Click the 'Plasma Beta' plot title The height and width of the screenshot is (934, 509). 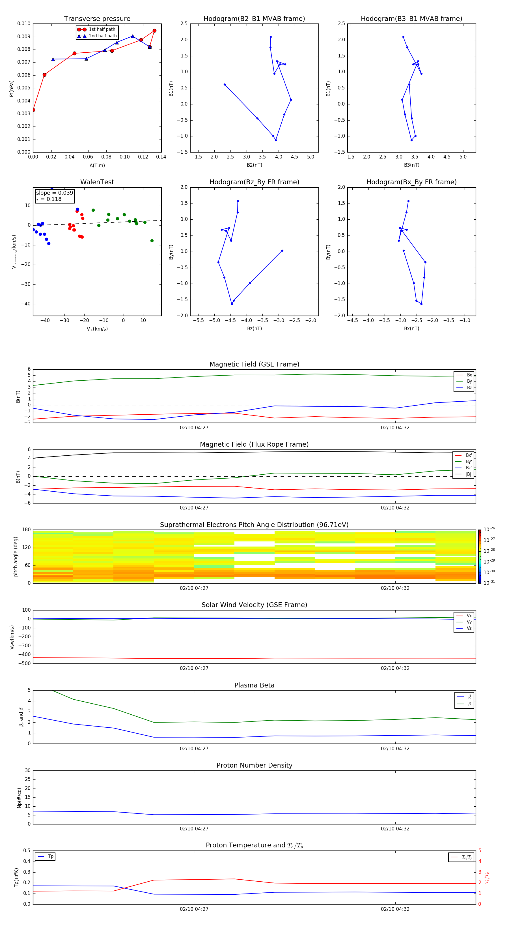click(x=254, y=685)
